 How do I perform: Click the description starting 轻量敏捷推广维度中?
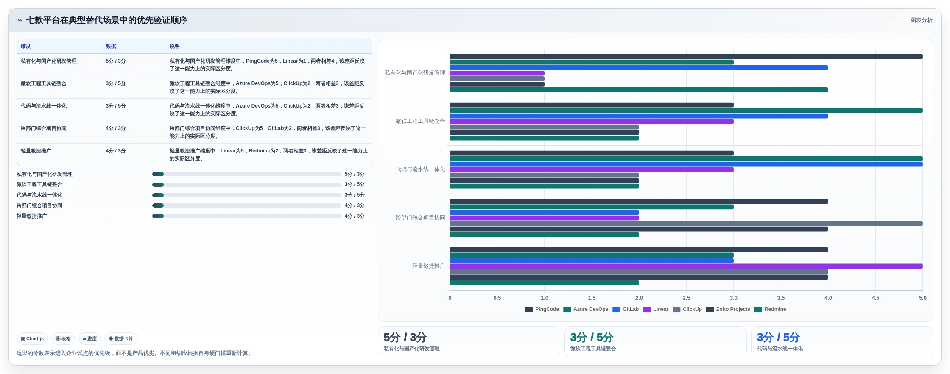(268, 155)
